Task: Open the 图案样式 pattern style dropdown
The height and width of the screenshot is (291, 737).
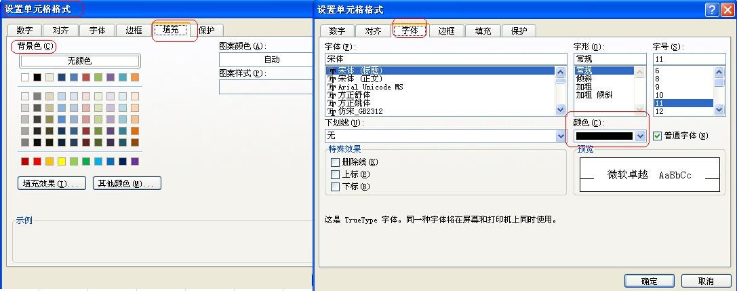Action: [x=266, y=87]
